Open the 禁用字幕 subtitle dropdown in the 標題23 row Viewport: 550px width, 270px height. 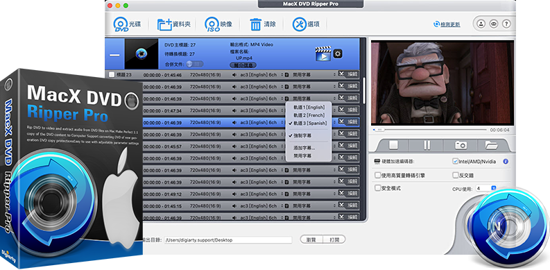[x=313, y=75]
